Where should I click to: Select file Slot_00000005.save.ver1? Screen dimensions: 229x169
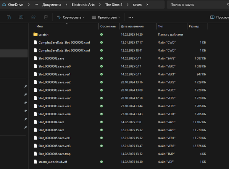[55, 138]
